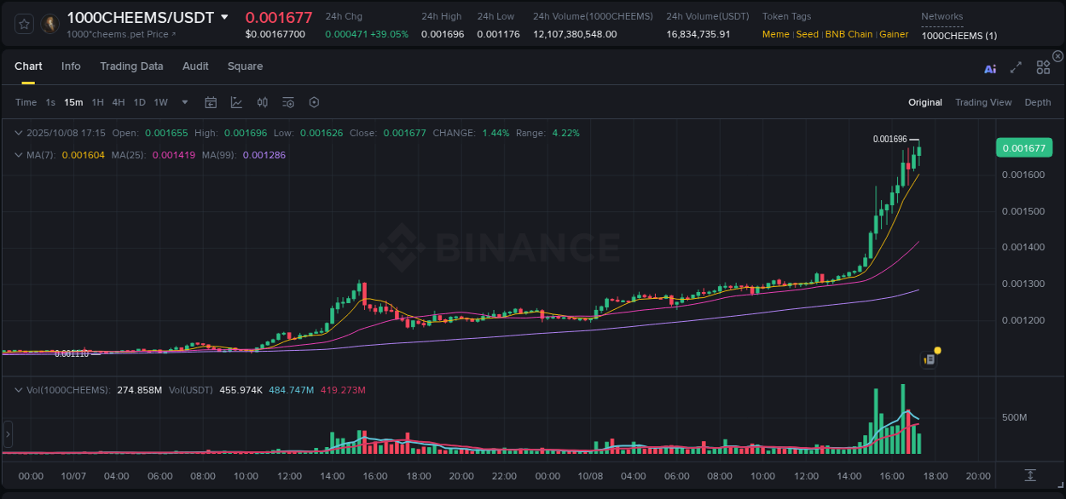Expand the left drawing tools sidebar
Viewport: 1066px width, 499px height.
tap(8, 435)
